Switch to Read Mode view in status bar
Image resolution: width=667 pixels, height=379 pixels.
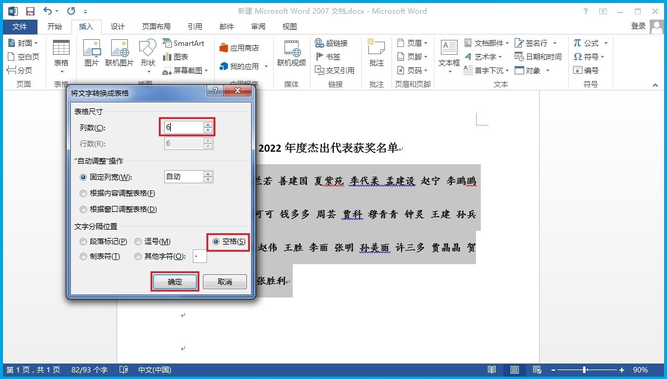click(491, 369)
